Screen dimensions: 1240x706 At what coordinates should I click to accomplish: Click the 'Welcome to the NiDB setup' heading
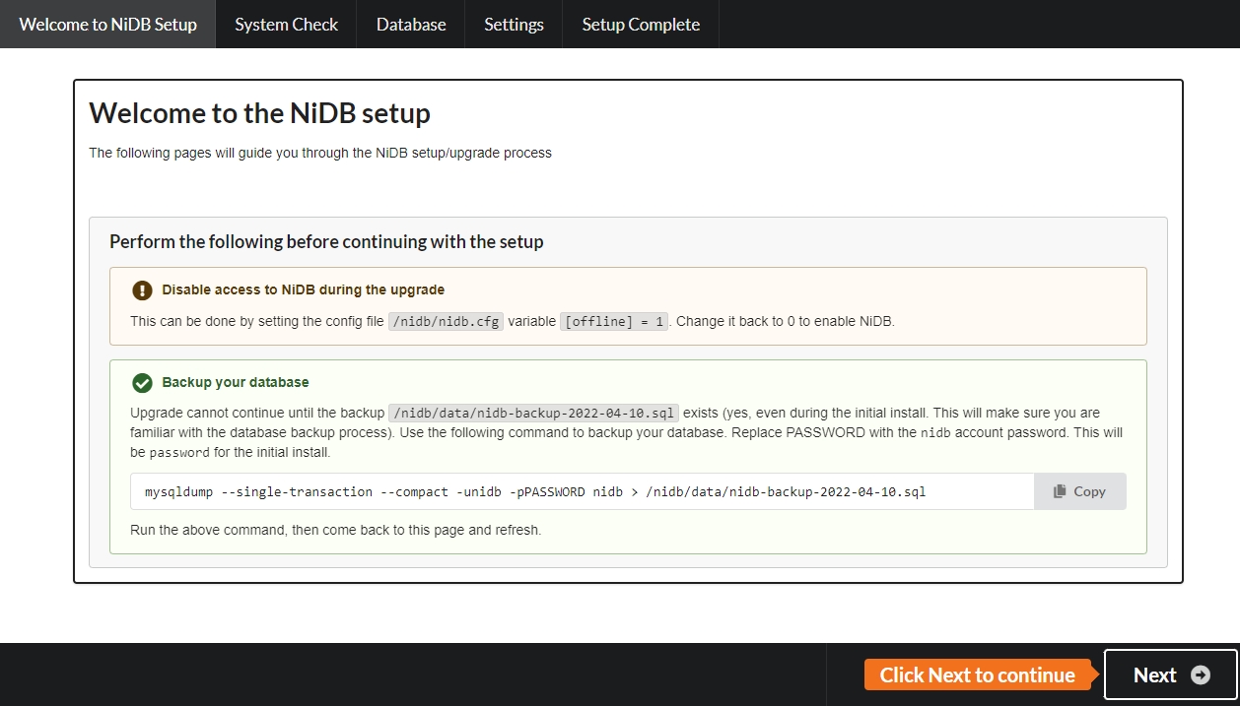pyautogui.click(x=259, y=113)
